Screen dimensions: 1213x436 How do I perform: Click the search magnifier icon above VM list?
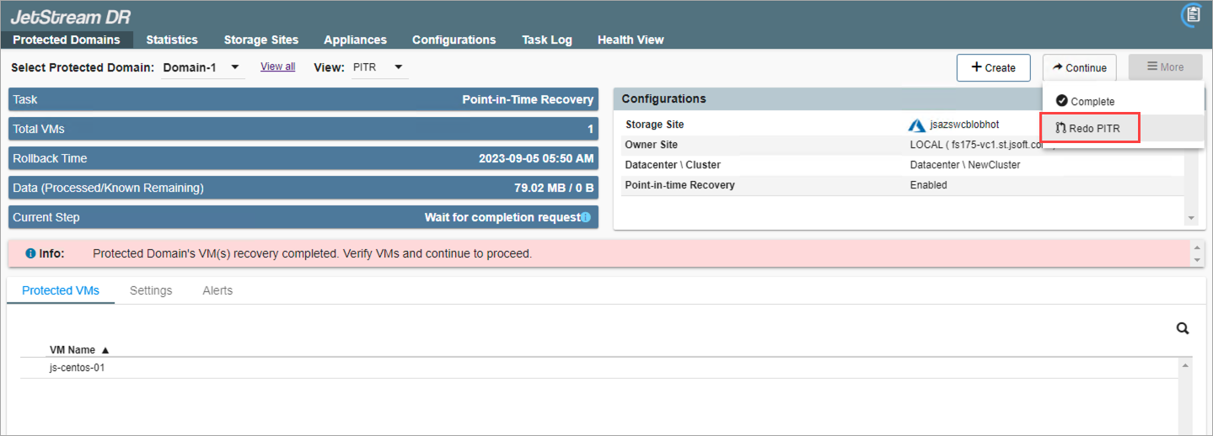pos(1182,329)
